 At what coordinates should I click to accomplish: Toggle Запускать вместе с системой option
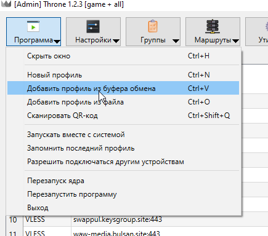click(x=123, y=135)
